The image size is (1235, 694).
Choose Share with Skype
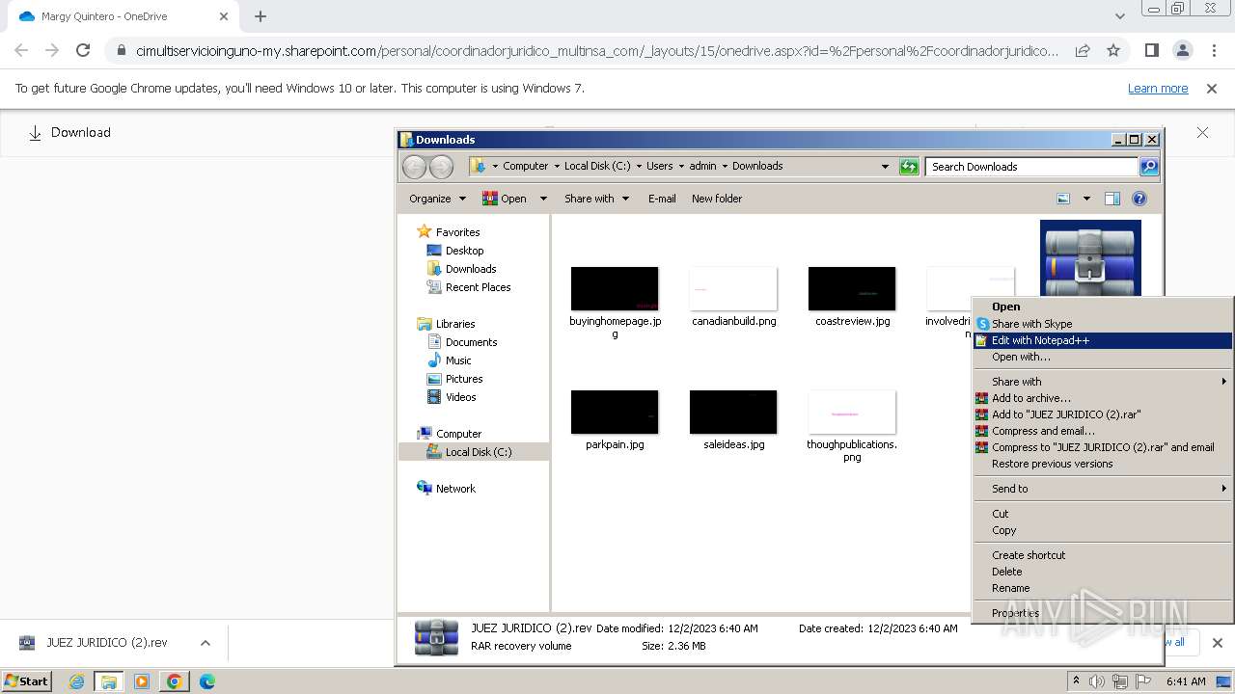coord(1103,324)
